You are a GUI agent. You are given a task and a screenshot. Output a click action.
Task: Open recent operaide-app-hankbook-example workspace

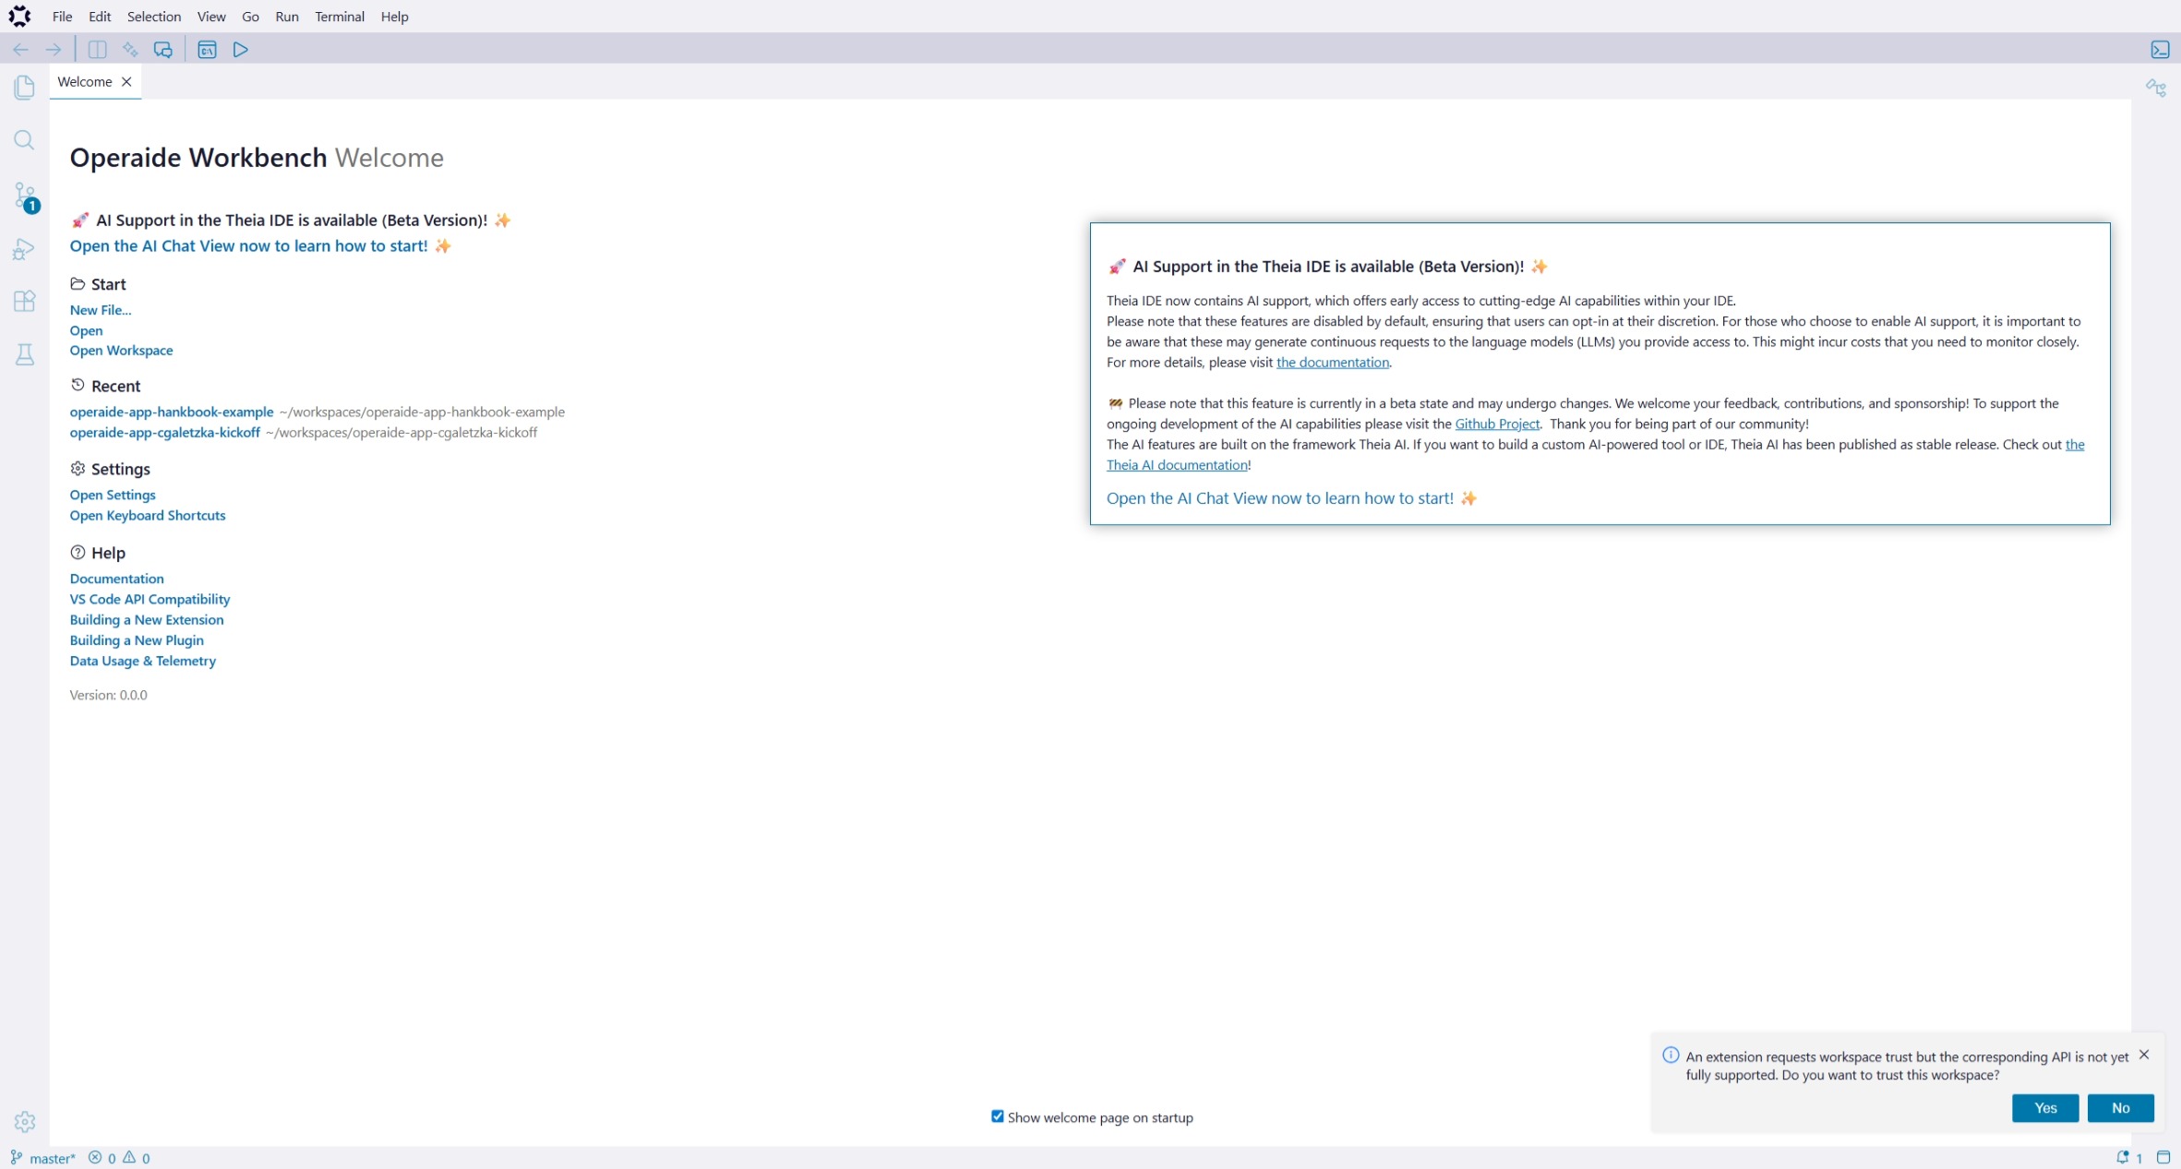pyautogui.click(x=172, y=412)
